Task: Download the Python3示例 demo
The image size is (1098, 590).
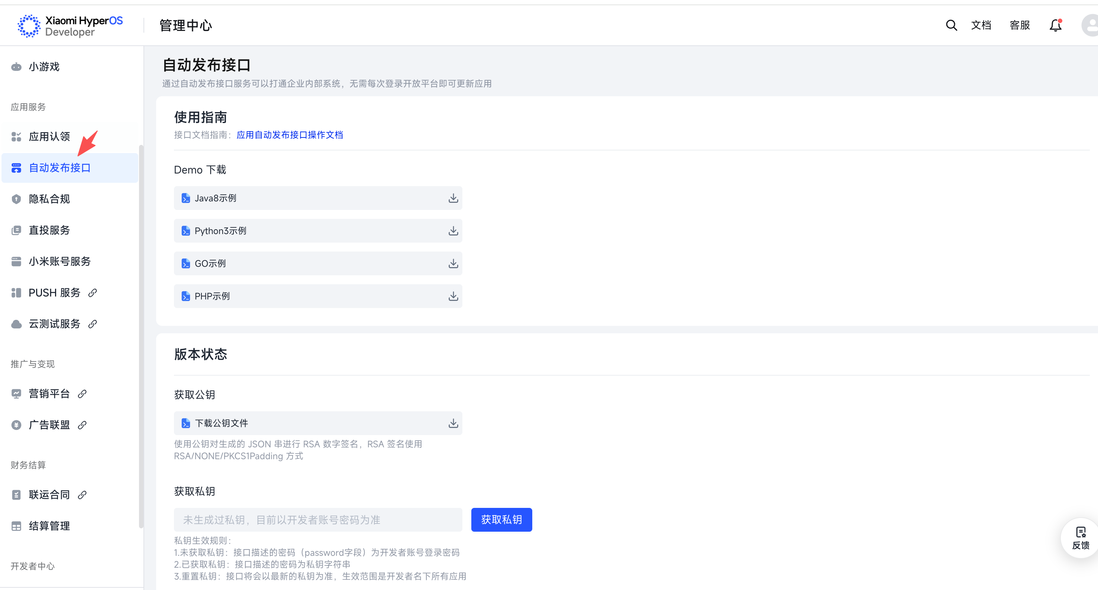Action: [453, 231]
